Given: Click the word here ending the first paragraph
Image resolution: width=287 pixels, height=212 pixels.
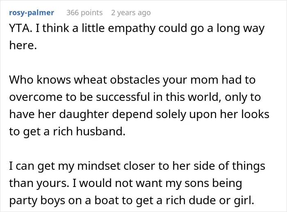Looking at the screenshot, I should (x=23, y=45).
